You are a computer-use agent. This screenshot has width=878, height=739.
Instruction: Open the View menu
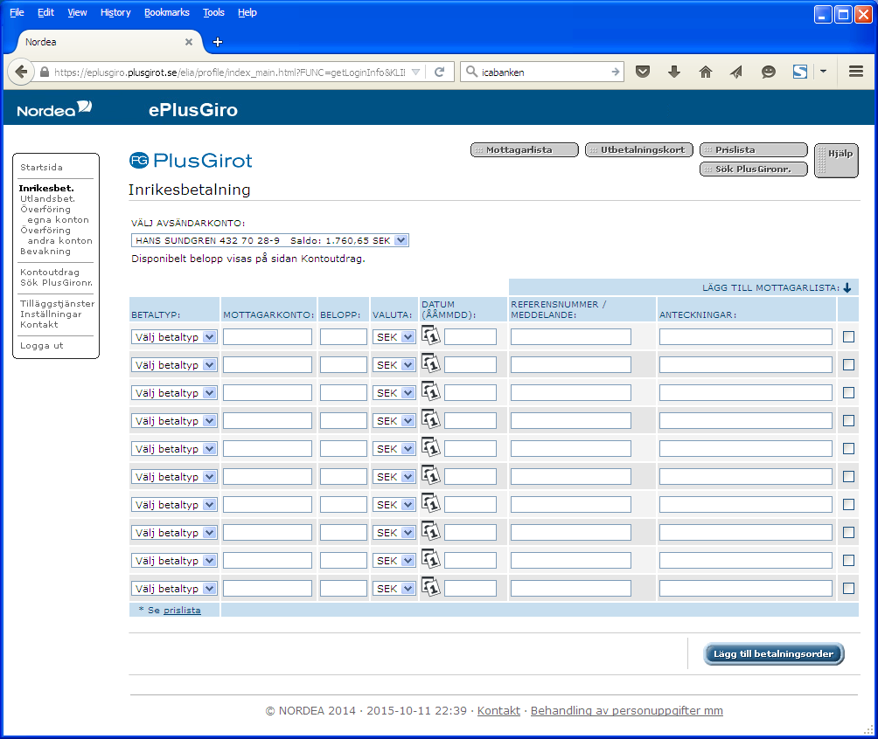coord(77,12)
